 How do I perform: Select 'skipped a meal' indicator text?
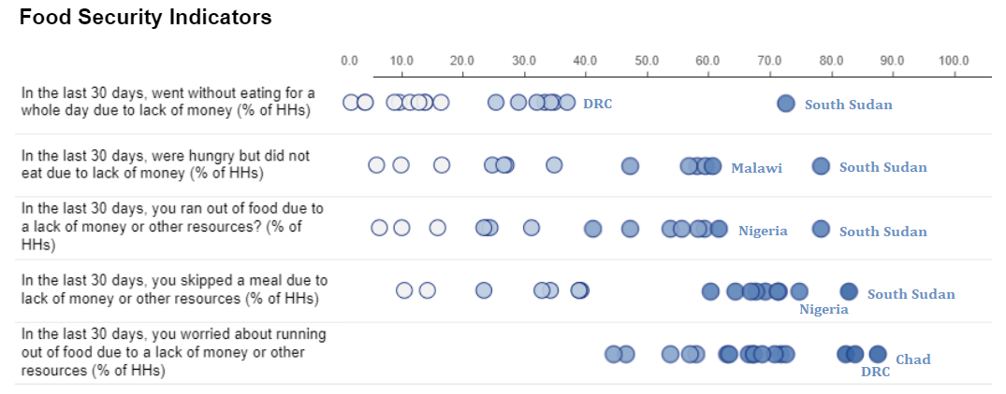coord(174,289)
